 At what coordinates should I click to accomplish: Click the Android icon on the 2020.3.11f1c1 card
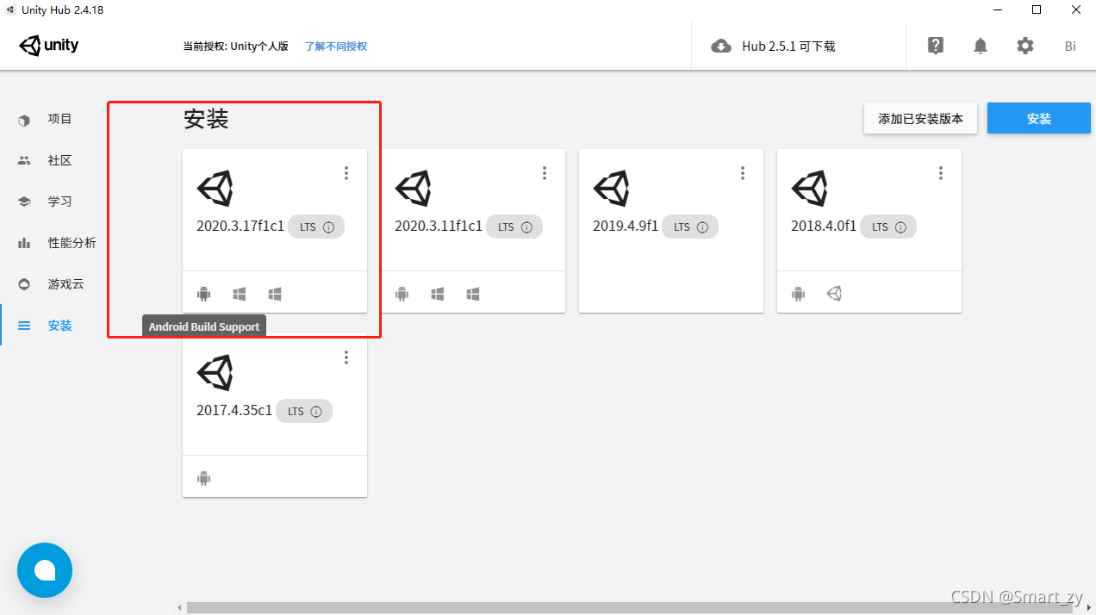click(402, 294)
